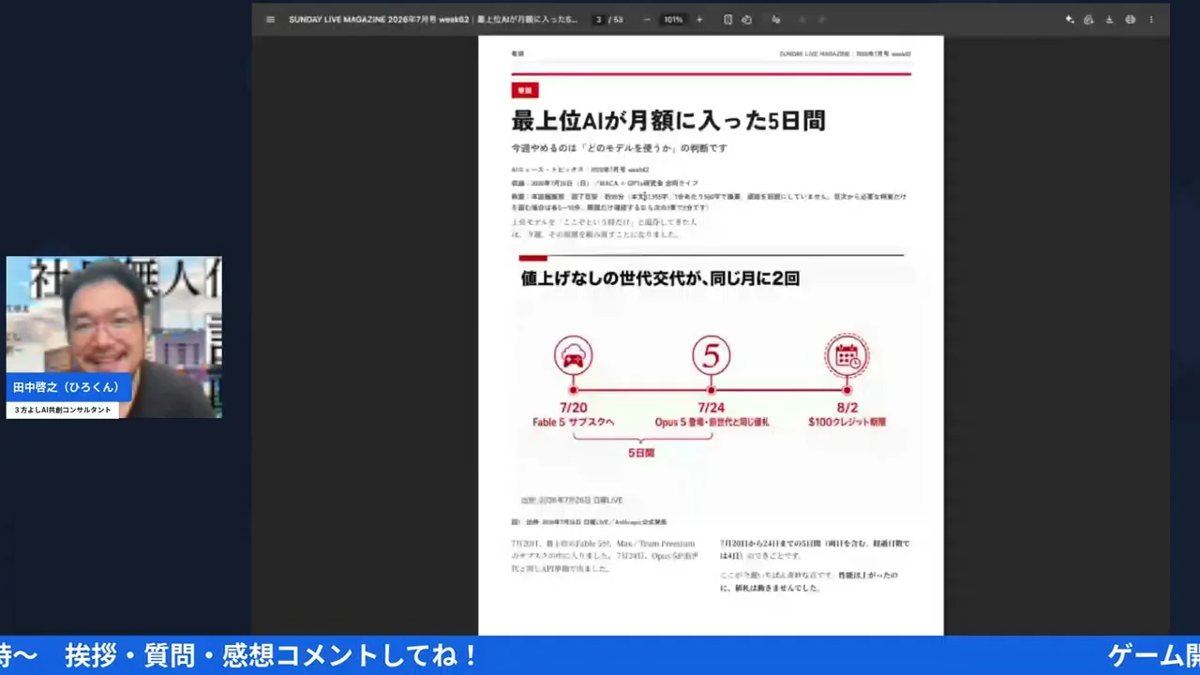Click the fit to page icon
This screenshot has width=1200, height=675.
[x=728, y=20]
